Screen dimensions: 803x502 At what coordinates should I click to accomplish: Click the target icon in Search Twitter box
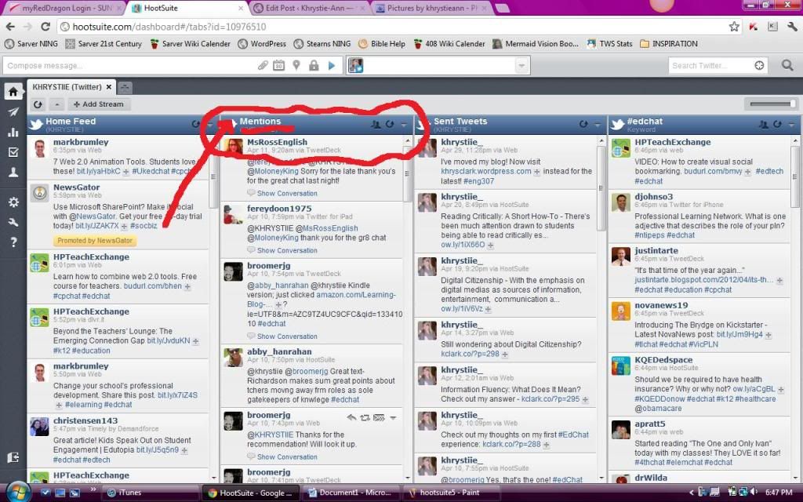[x=759, y=65]
